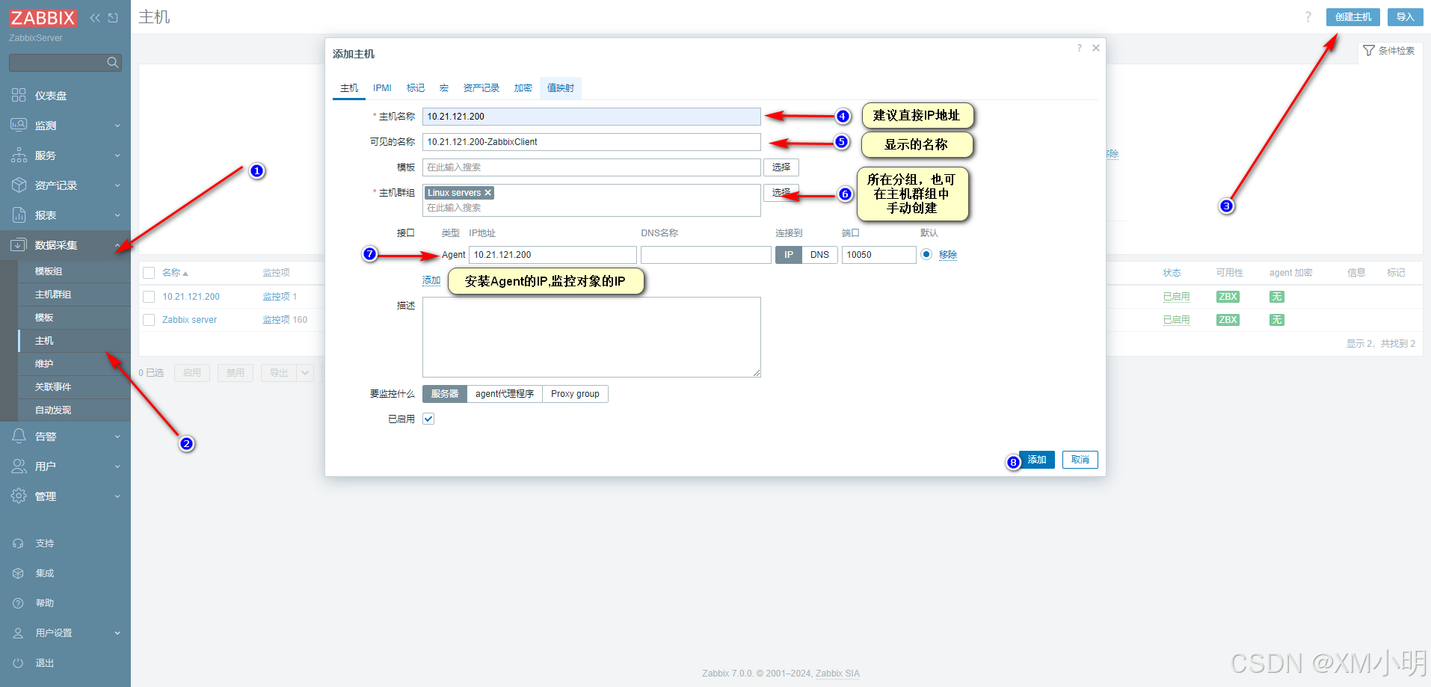
Task: Switch to the 值映射 value mapping tab
Action: [561, 88]
